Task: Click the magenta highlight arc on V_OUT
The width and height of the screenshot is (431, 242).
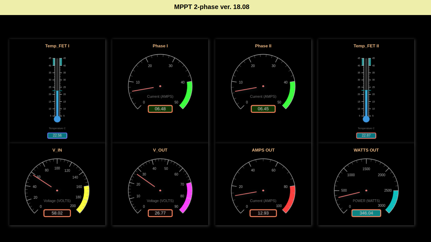Action: click(189, 198)
